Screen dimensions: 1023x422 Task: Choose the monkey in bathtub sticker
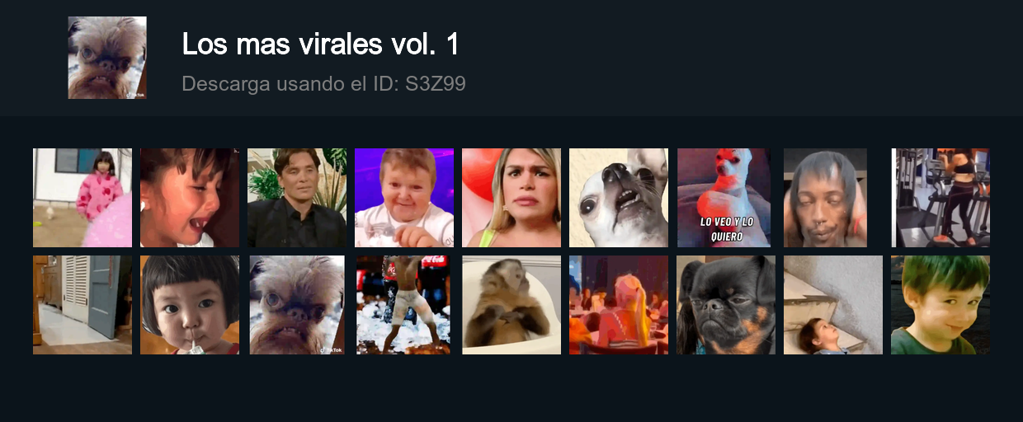click(x=511, y=305)
